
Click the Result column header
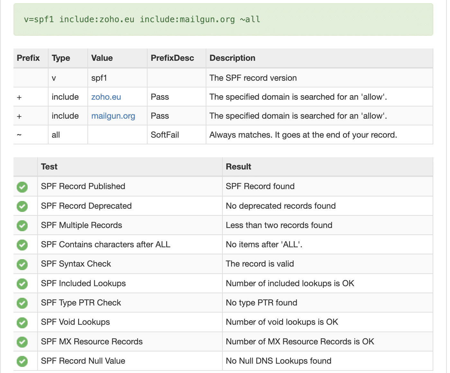point(239,167)
